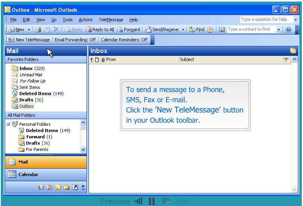303x206 pixels.
Task: Click the Send/Receive button
Action: coord(162,29)
